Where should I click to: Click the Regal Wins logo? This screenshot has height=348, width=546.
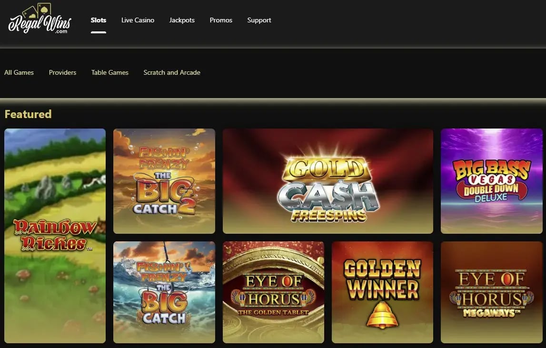coord(40,20)
